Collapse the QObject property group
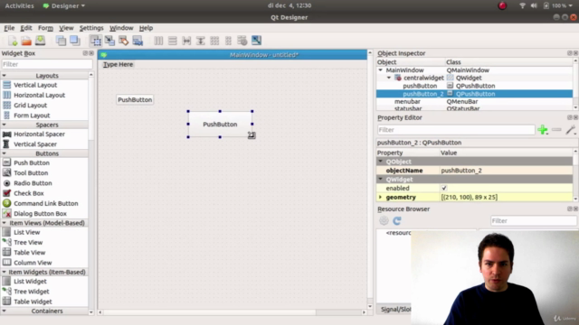The image size is (579, 325). (x=380, y=162)
